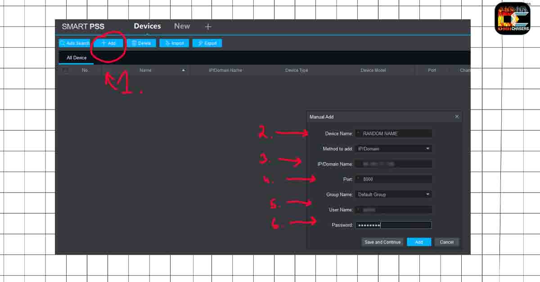The height and width of the screenshot is (282, 540).
Task: Select the Import icon button
Action: [167, 43]
